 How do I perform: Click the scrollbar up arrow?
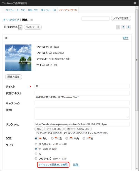point(137,8)
